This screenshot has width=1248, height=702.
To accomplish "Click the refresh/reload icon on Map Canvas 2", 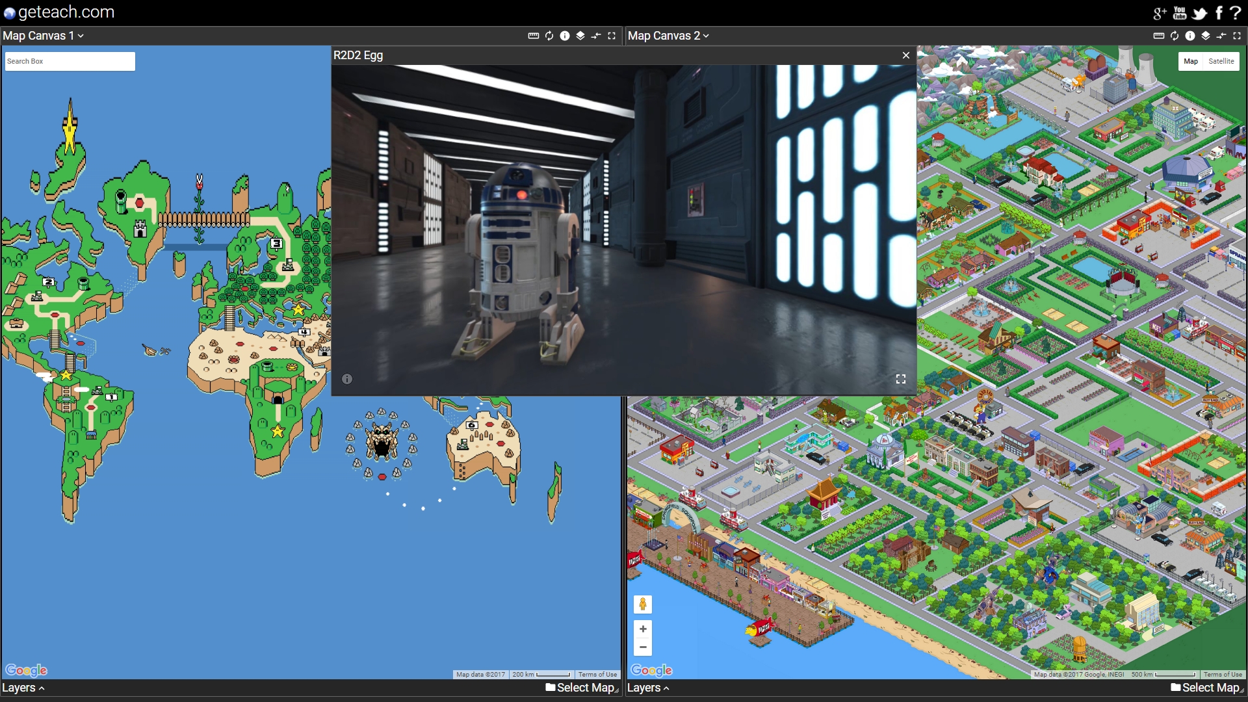I will [x=1175, y=35].
